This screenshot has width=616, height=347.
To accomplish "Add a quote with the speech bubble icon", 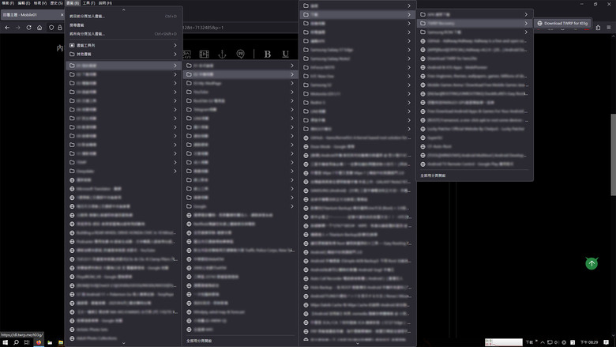I will 240,54.
